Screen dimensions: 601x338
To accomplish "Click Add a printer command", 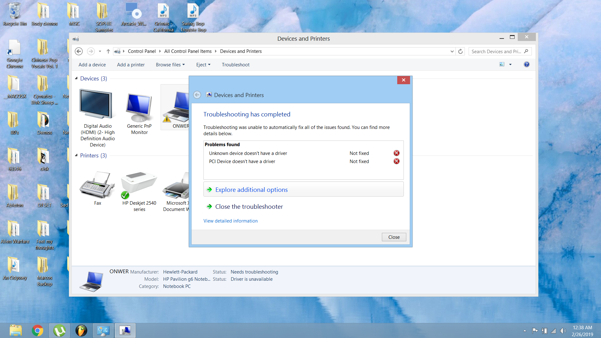I will [x=131, y=65].
